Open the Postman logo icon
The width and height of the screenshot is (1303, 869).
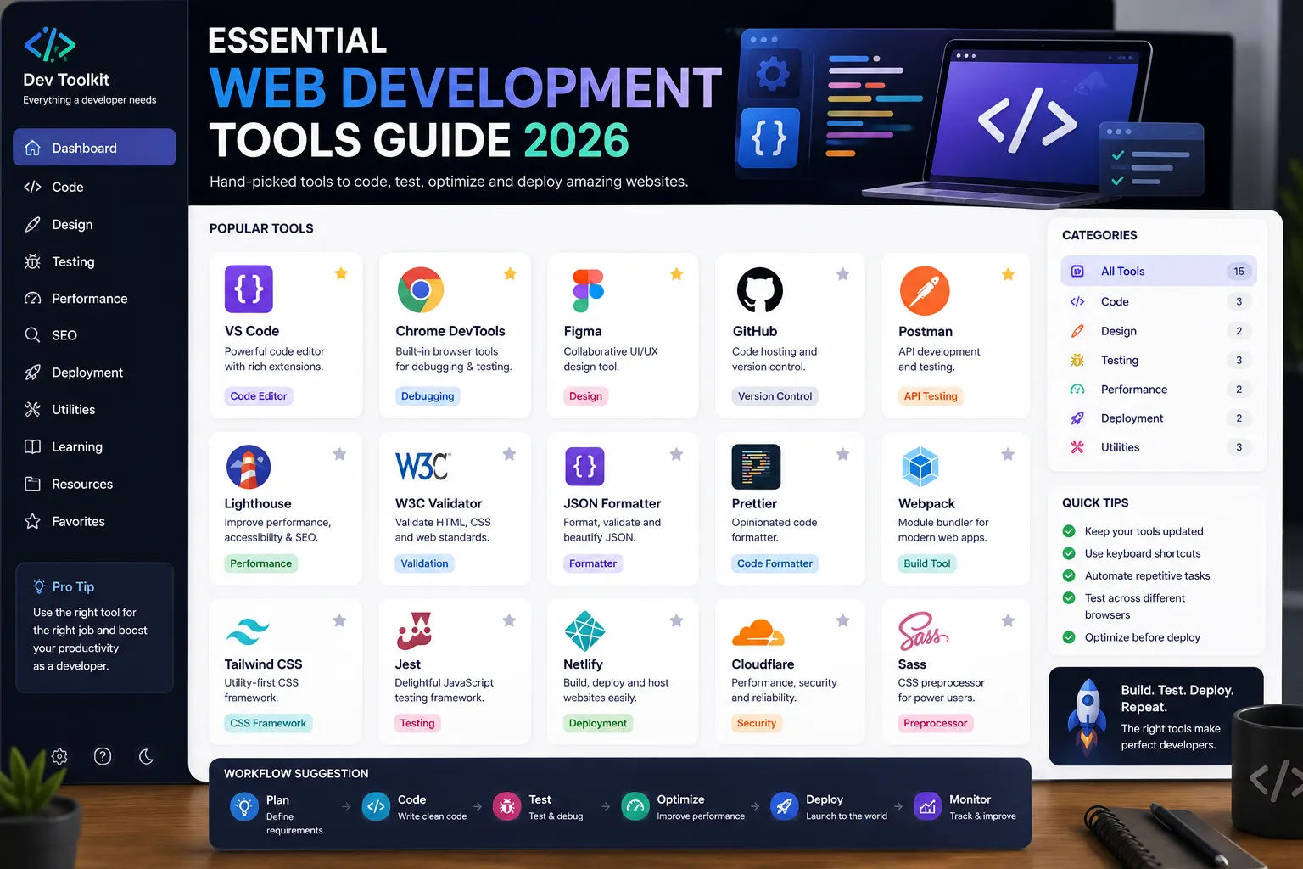click(x=924, y=290)
